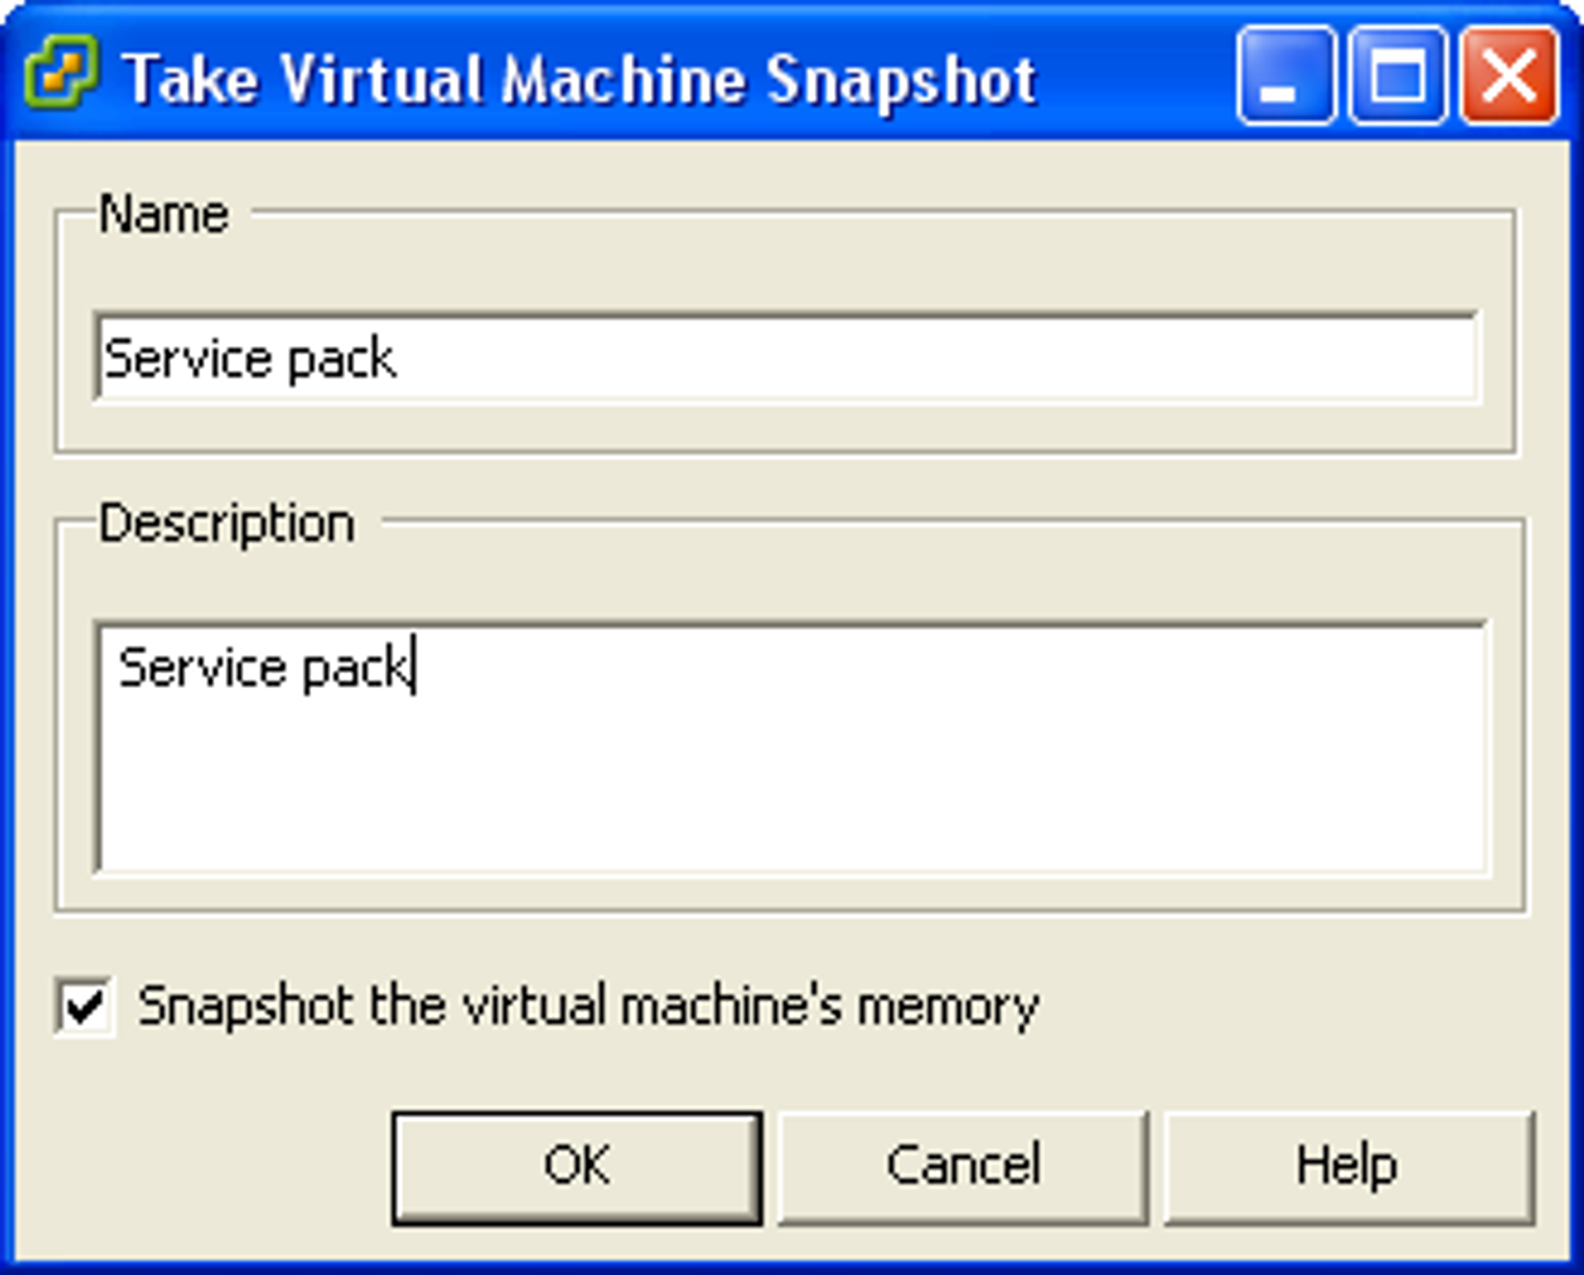Click the word "Service" in the Description box

(203, 668)
